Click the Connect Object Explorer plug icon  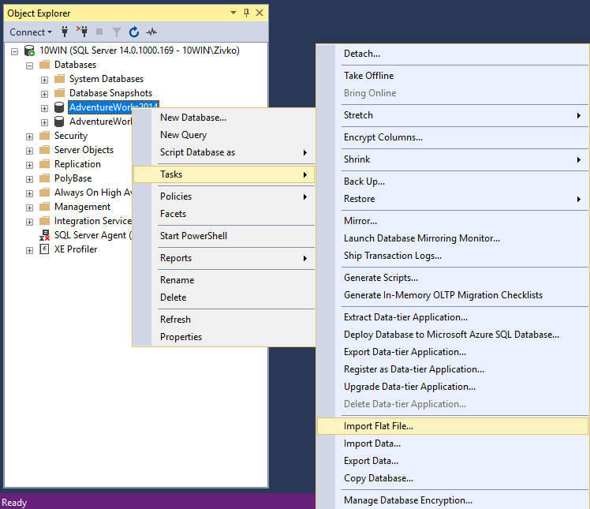click(x=65, y=32)
